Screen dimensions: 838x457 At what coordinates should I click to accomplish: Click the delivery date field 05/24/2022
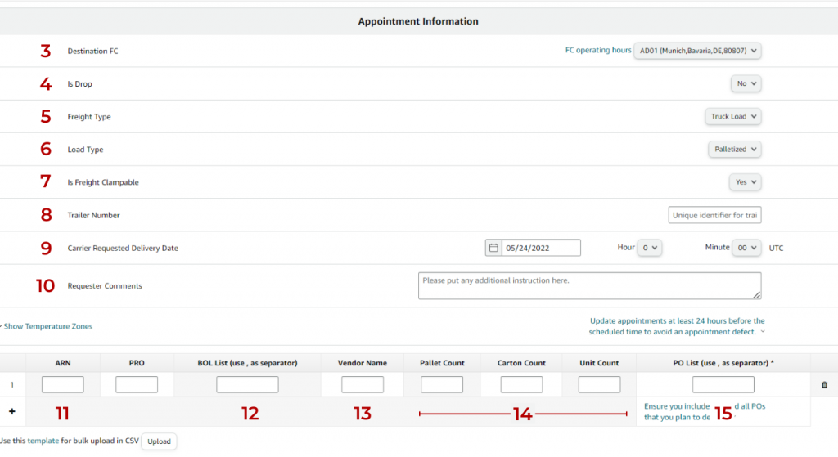pyautogui.click(x=541, y=248)
